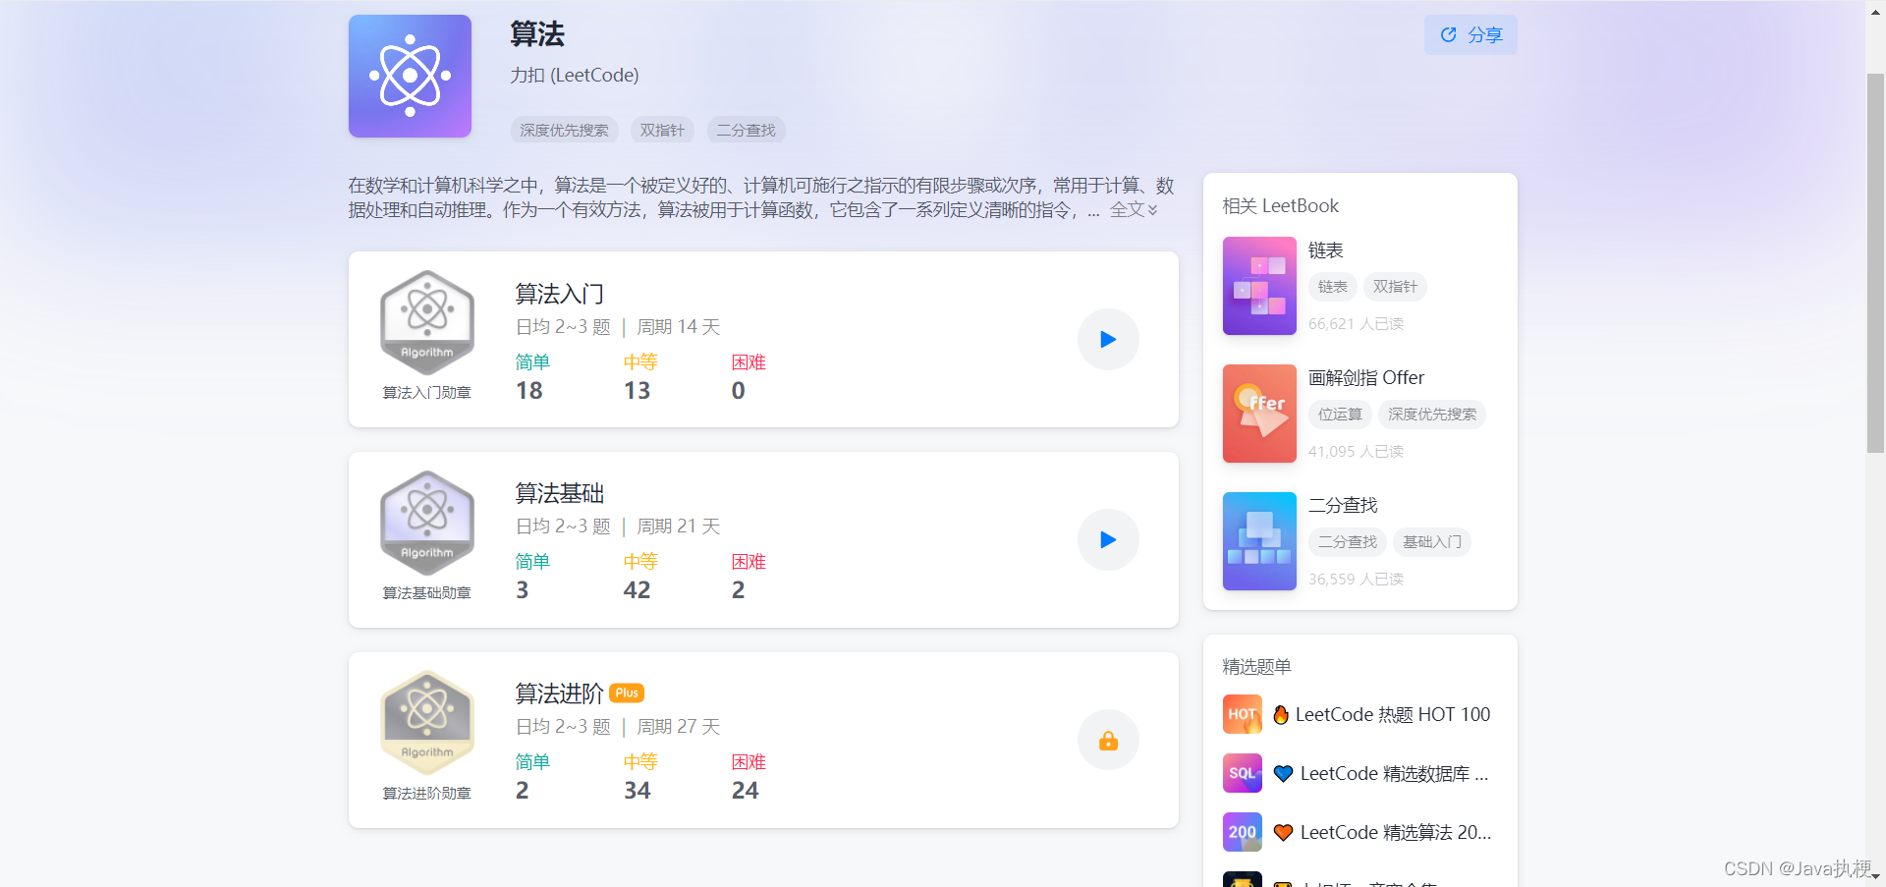This screenshot has height=887, width=1886.
Task: Click the blue heart icon beside 精选数据库
Action: pyautogui.click(x=1283, y=774)
